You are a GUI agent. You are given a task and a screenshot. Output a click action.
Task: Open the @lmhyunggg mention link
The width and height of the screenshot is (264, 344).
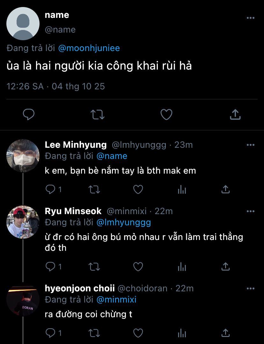coord(123,222)
